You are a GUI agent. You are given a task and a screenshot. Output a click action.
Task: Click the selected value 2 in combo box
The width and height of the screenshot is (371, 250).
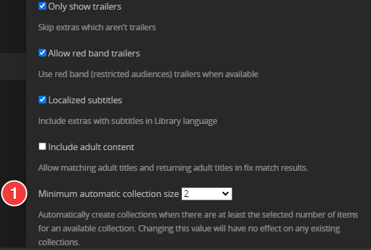coord(186,194)
